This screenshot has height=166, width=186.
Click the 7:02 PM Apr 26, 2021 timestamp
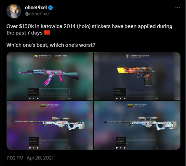point(30,158)
